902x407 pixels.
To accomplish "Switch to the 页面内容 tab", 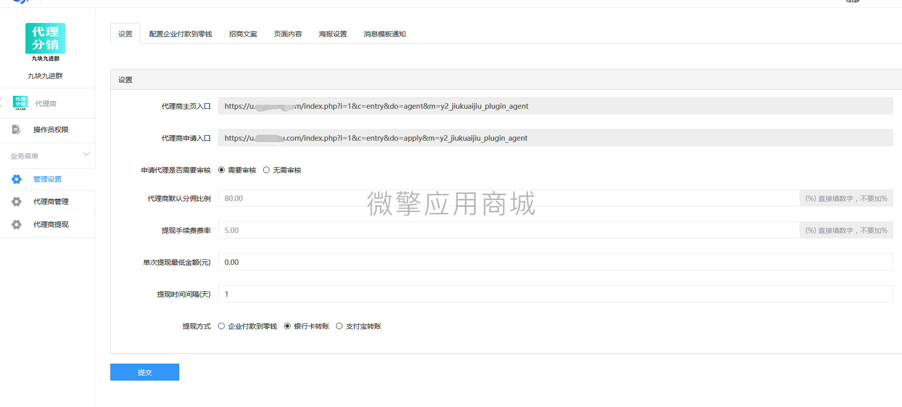I will [x=288, y=34].
